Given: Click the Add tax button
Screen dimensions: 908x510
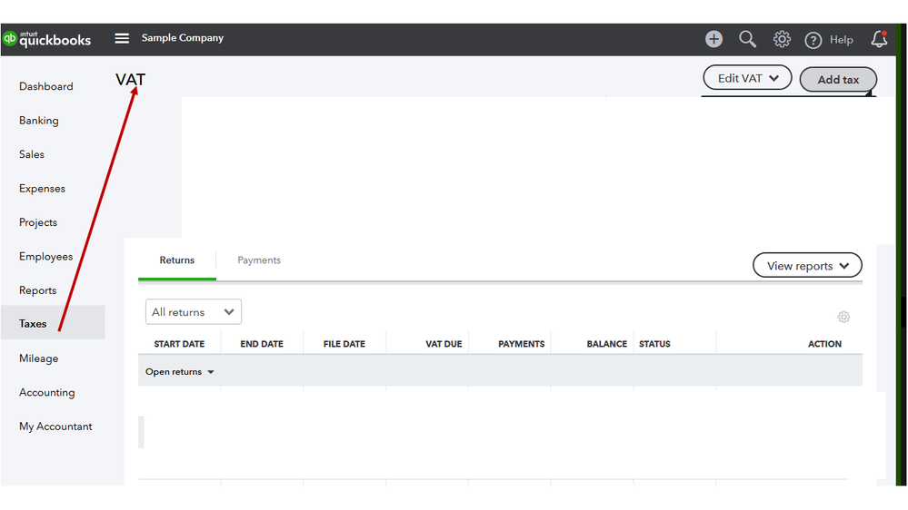Looking at the screenshot, I should click(838, 80).
